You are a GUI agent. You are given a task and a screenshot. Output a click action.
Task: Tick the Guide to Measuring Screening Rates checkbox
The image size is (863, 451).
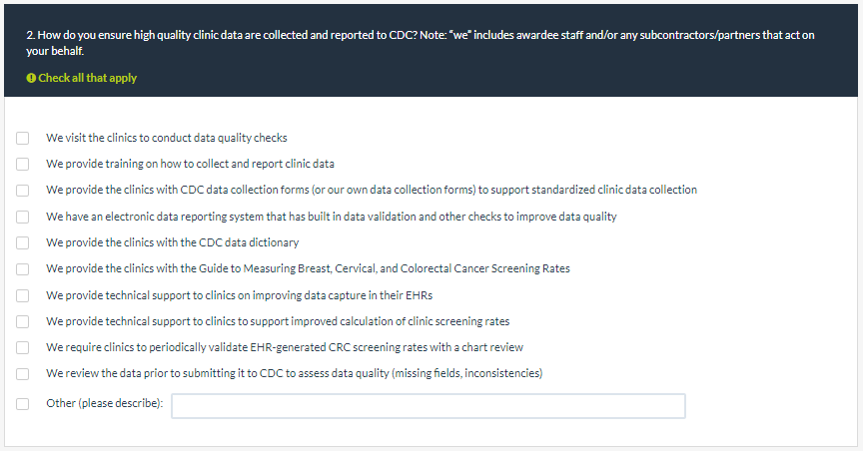click(x=23, y=268)
